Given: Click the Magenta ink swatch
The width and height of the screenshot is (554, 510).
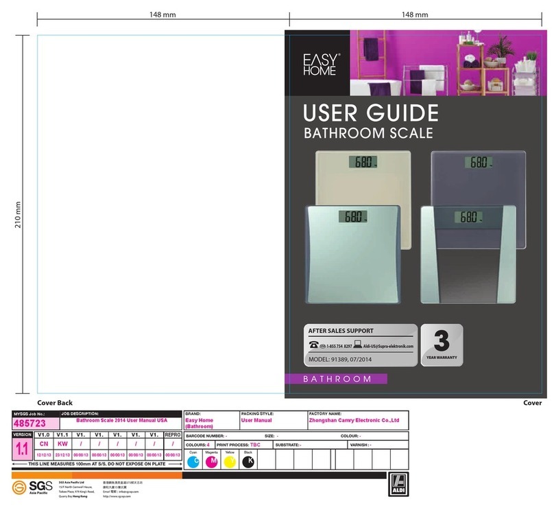Looking at the screenshot, I should [212, 461].
